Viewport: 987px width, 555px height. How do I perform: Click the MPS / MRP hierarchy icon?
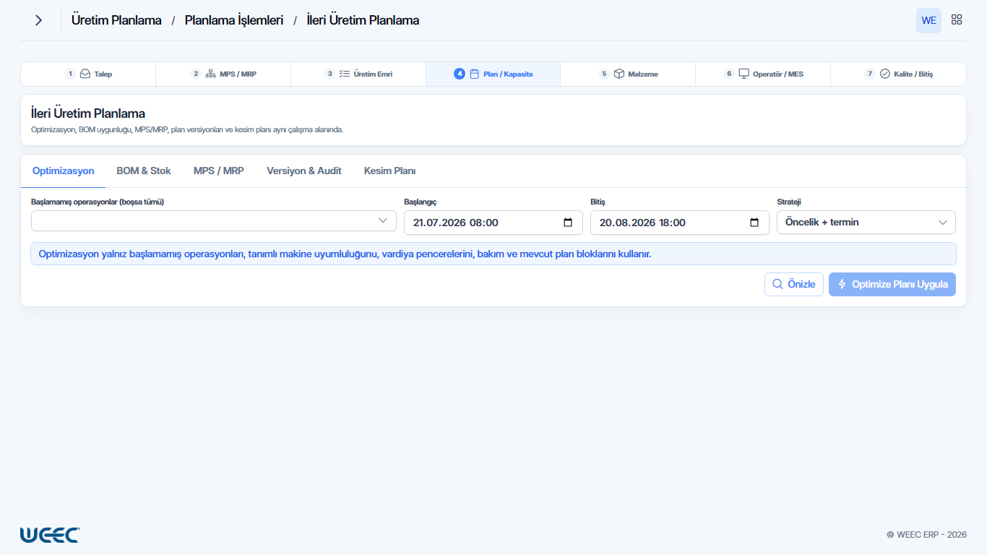tap(211, 74)
